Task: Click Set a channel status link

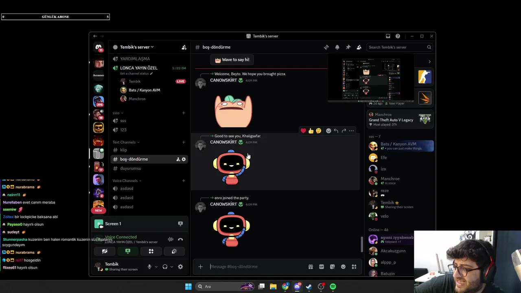Action: 136,74
